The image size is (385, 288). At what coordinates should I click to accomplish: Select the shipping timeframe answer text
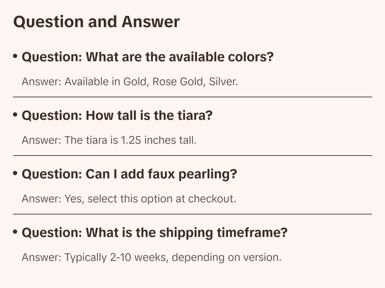151,257
